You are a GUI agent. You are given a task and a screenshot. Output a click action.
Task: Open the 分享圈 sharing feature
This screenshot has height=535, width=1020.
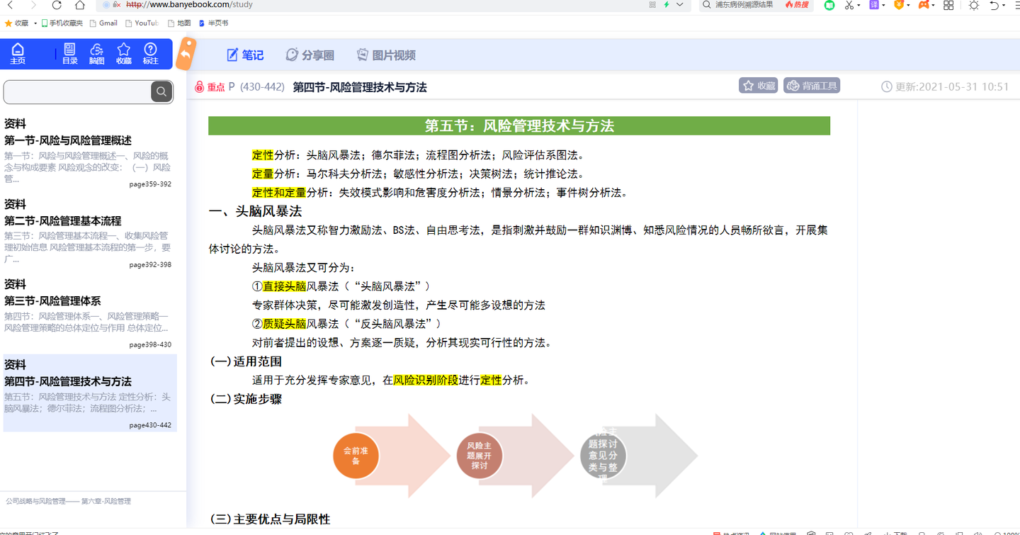tap(310, 55)
